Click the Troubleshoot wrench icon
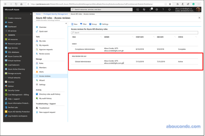 (x=37, y=108)
